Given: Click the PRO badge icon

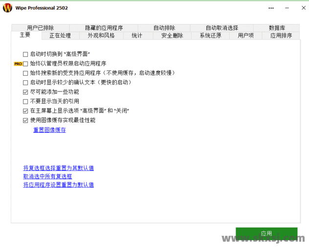Looking at the screenshot, I should (x=18, y=64).
